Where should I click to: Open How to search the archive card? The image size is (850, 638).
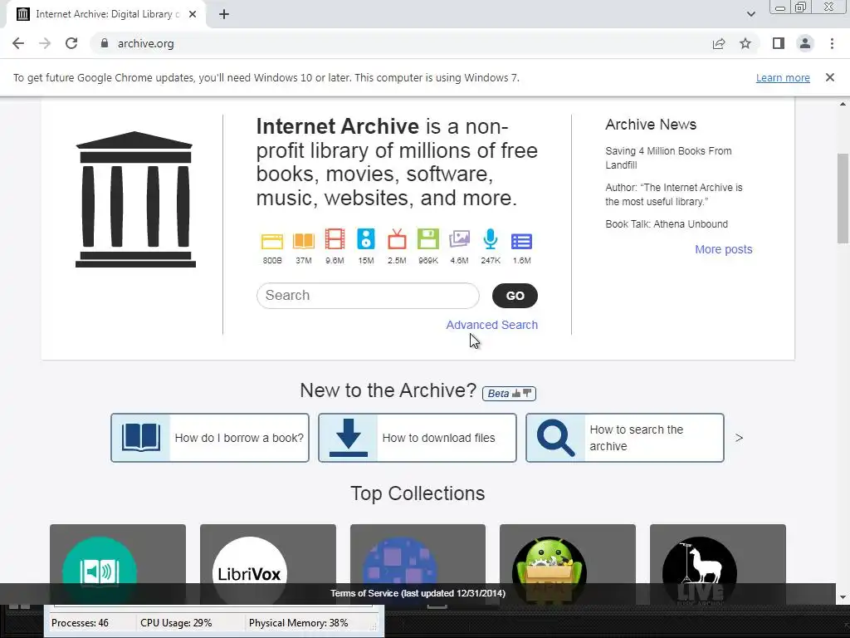[x=625, y=438]
